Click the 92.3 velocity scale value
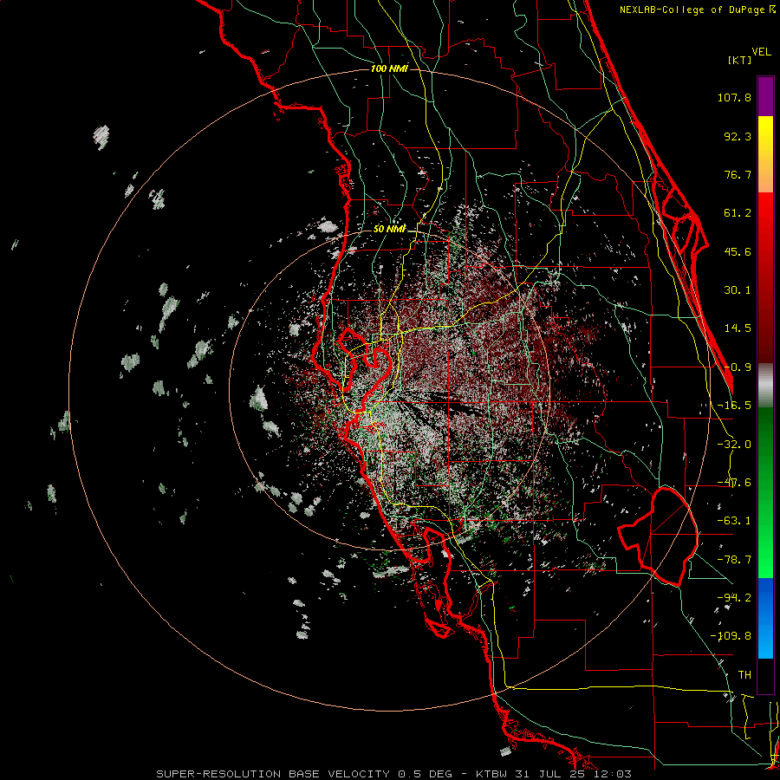780x780 pixels. click(x=738, y=136)
